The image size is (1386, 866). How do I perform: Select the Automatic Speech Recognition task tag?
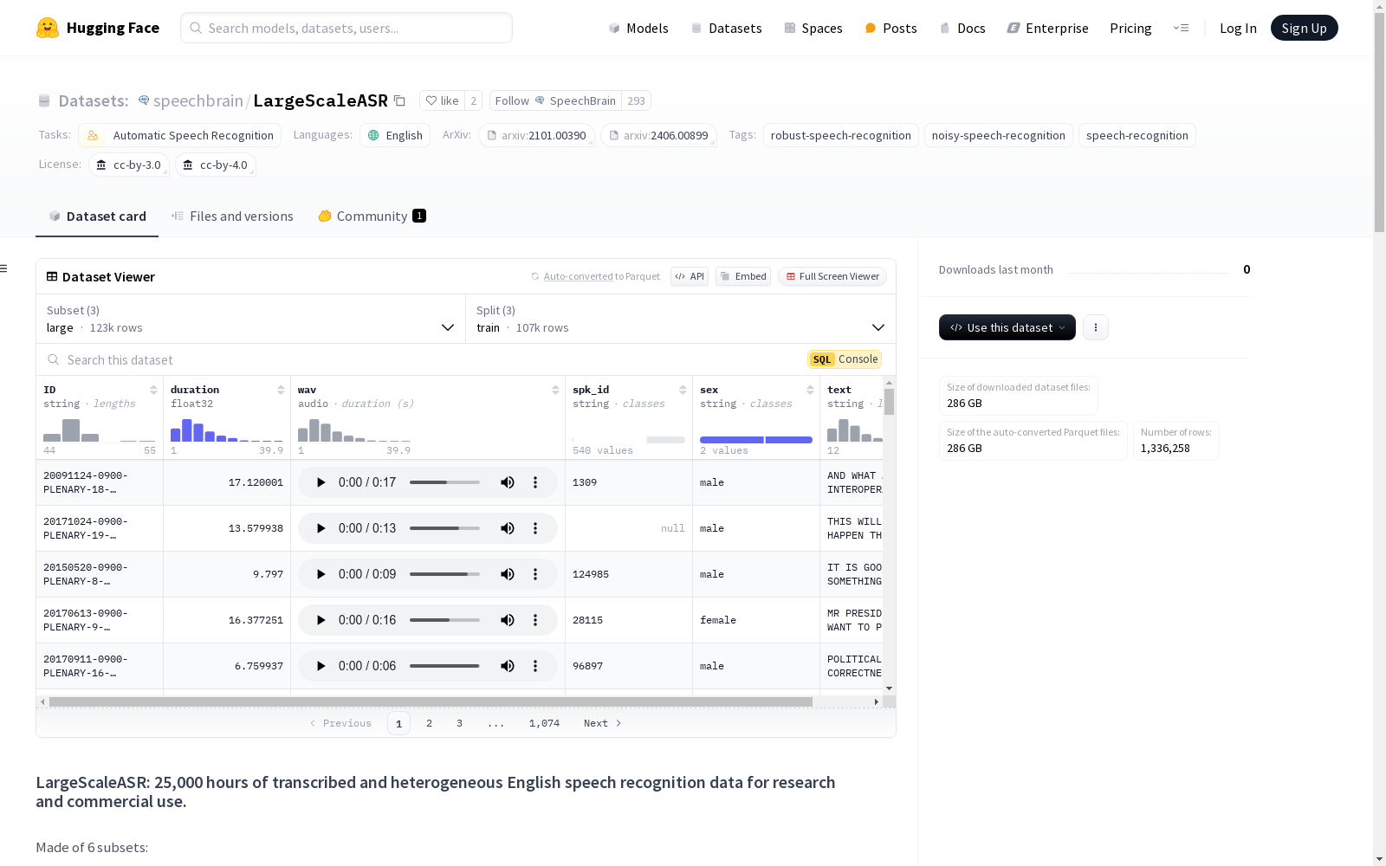(180, 135)
